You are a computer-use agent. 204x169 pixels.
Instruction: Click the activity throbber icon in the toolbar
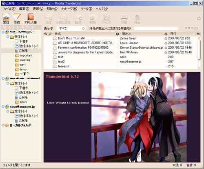tap(199, 18)
